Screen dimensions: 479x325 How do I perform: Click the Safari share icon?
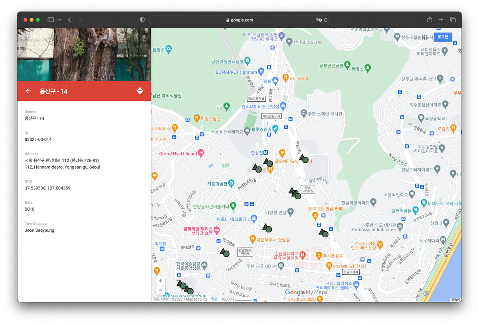(430, 20)
